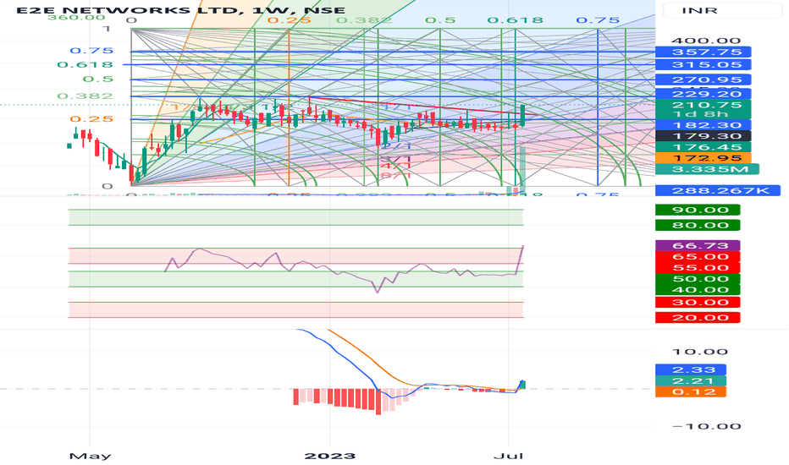Click the 66.73 RSI value label
Screen dimensions: 789x465
click(x=698, y=246)
